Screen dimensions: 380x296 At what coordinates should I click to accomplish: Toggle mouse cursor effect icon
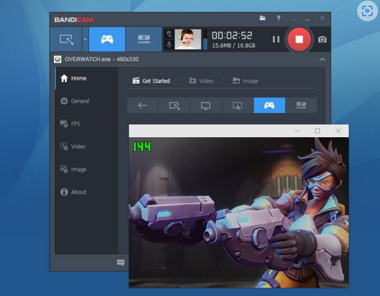click(169, 34)
